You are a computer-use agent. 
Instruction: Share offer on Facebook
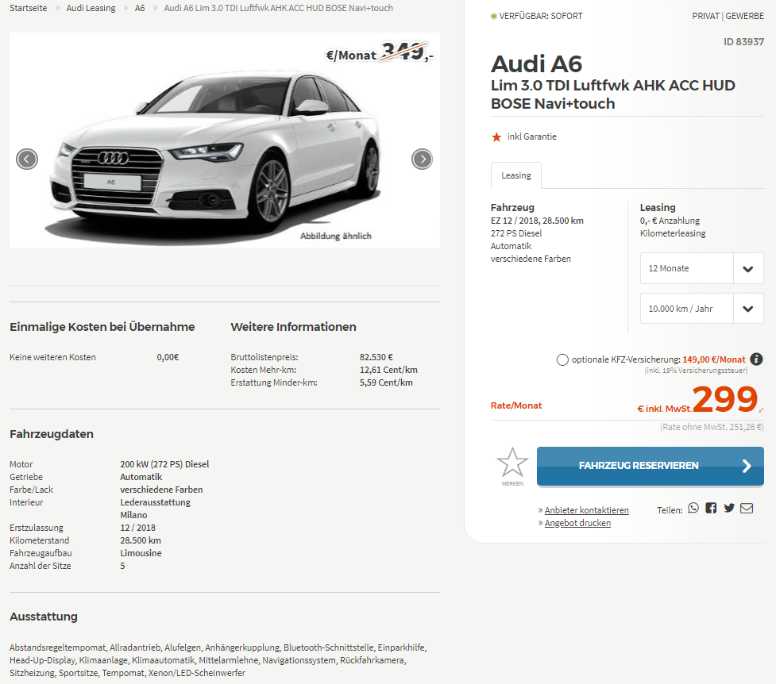[711, 508]
